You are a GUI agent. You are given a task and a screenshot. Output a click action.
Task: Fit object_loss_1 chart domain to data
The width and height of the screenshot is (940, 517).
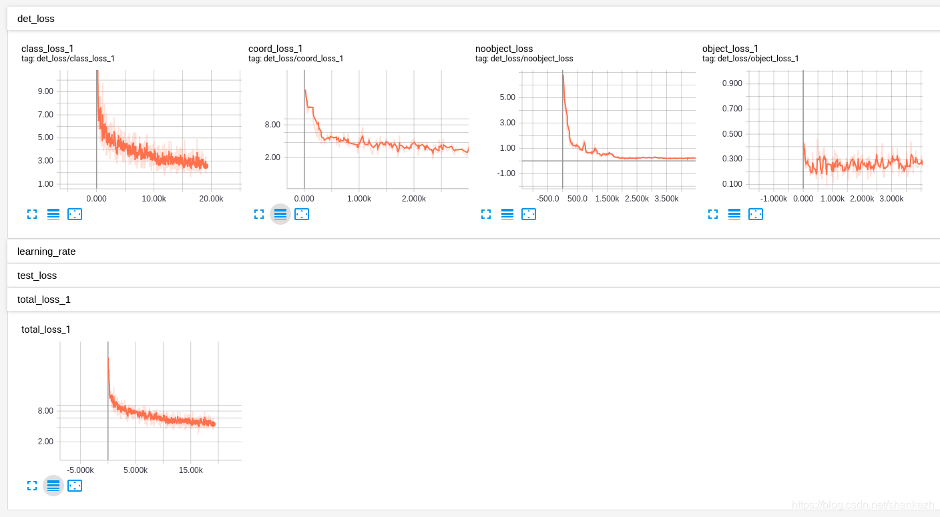coord(756,214)
